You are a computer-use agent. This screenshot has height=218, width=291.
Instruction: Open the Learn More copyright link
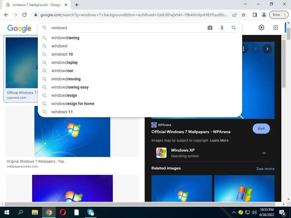[x=219, y=141]
